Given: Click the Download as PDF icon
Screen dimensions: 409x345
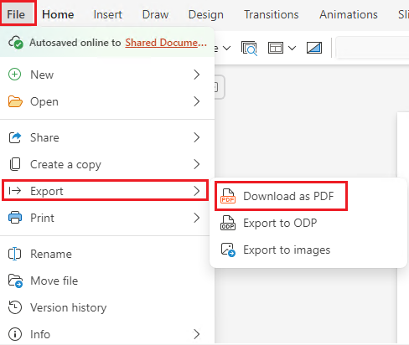Looking at the screenshot, I should (x=228, y=196).
